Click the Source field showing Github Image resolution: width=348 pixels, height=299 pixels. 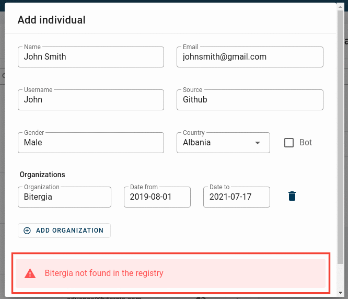pos(250,100)
